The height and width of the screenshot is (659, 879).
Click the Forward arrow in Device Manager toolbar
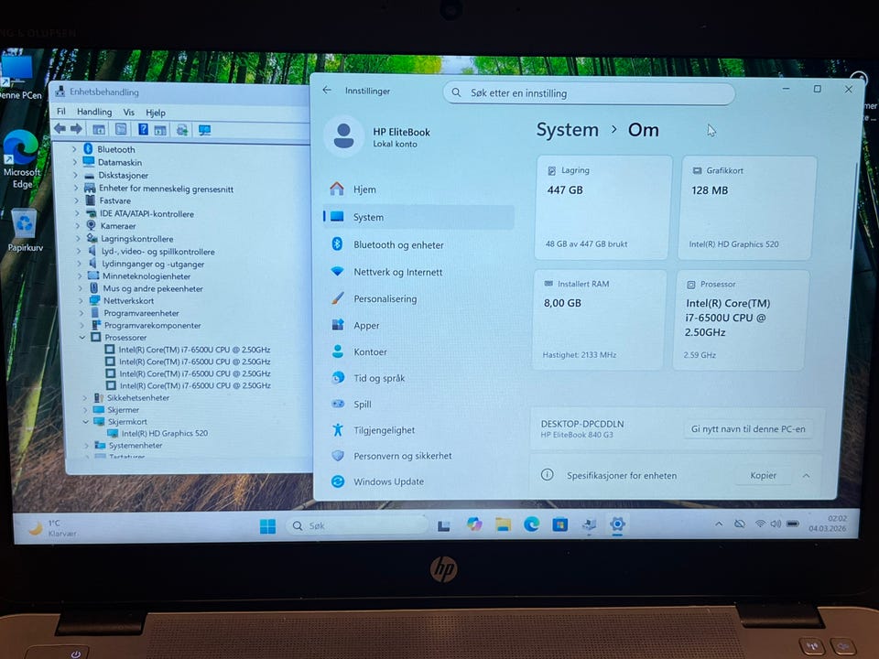(x=76, y=129)
